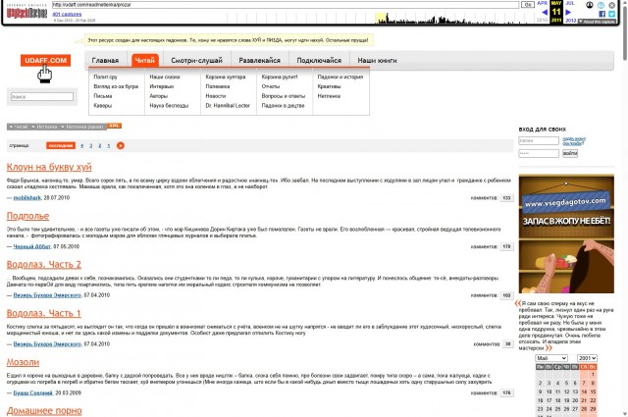Open Интервью submenu link
This screenshot has width=628, height=417.
161,86
